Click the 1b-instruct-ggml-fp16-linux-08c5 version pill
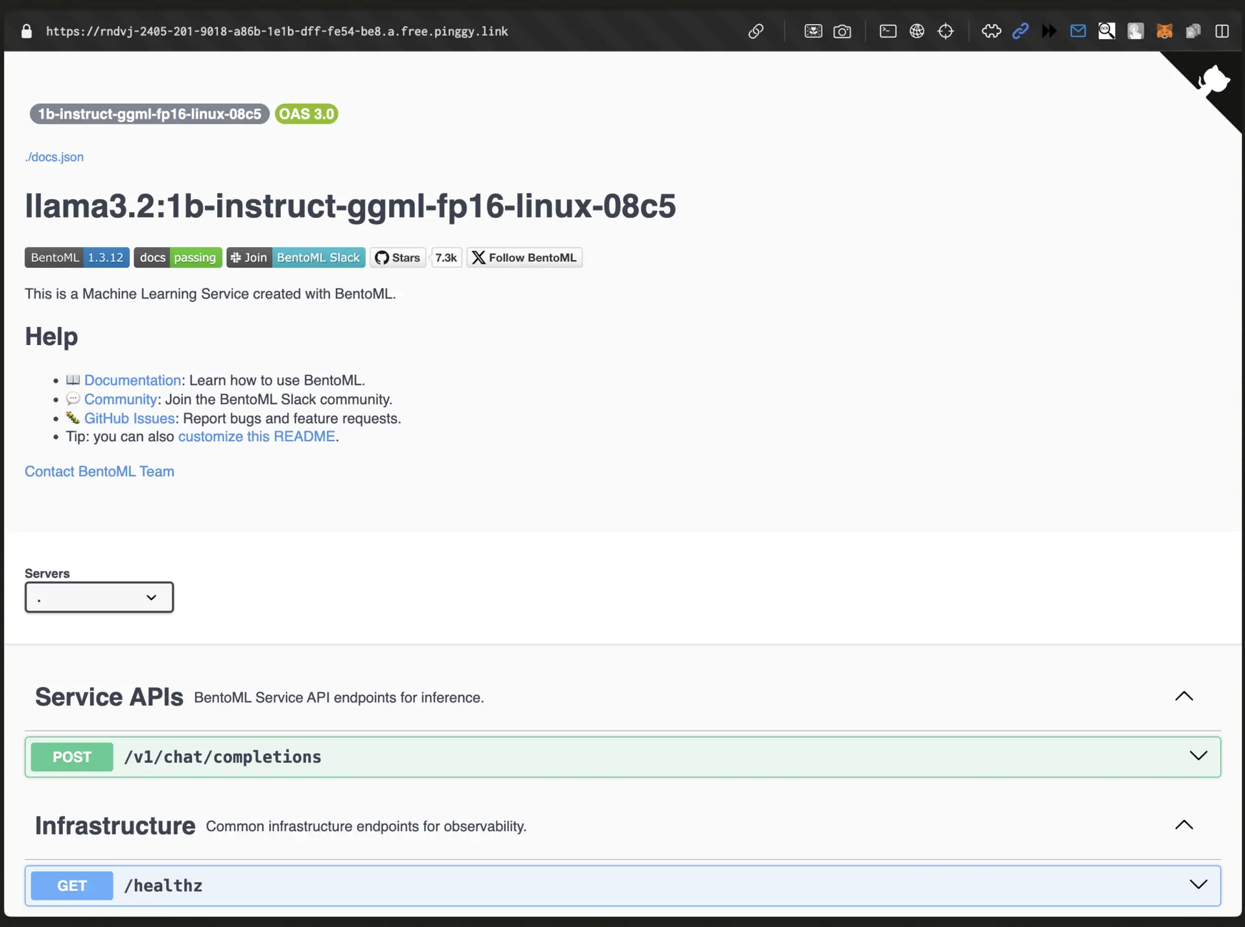 [150, 114]
